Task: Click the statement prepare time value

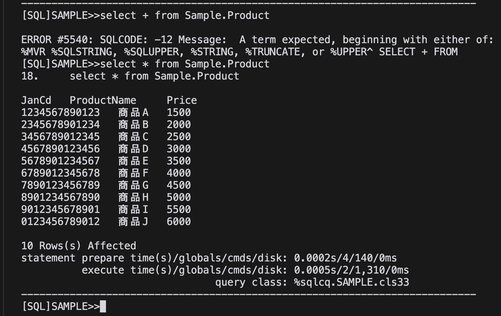Action: point(345,258)
